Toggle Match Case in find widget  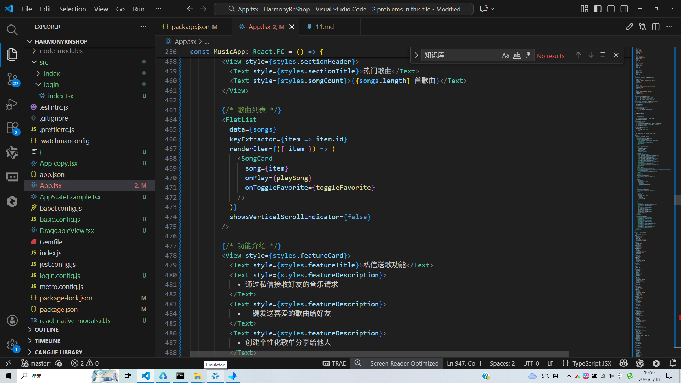505,55
